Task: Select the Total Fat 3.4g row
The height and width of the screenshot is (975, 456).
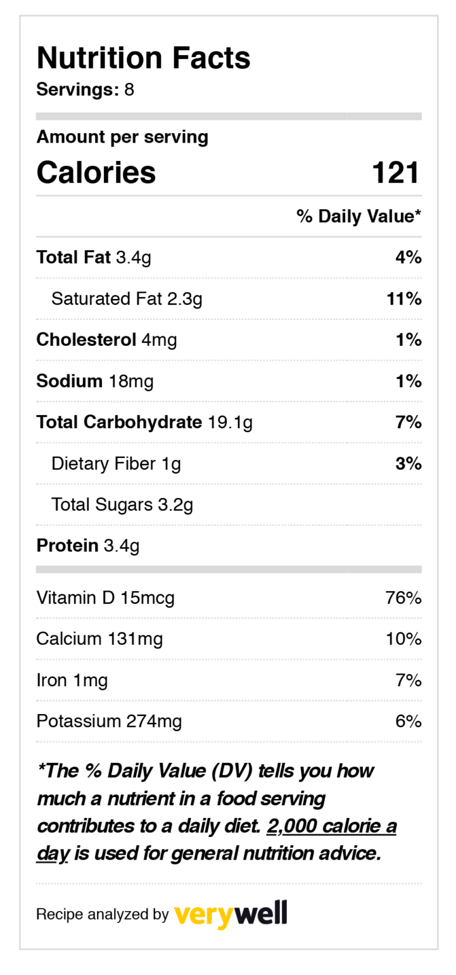Action: click(x=94, y=257)
